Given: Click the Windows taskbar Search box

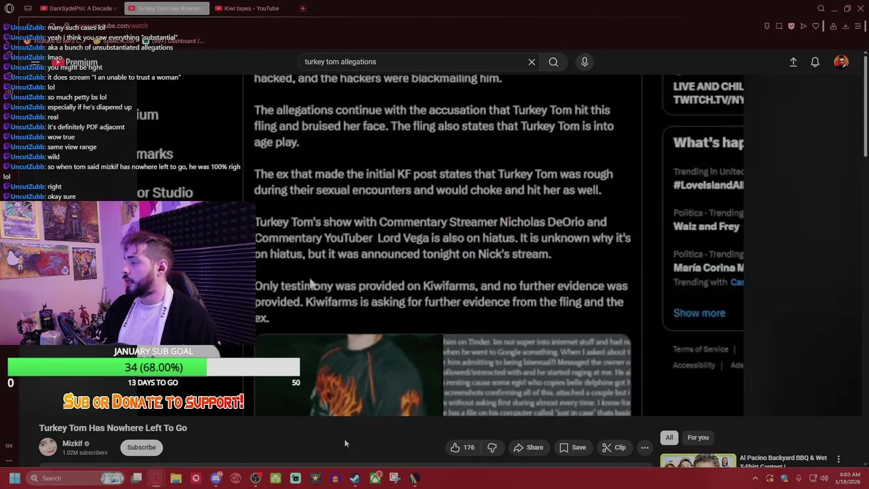Looking at the screenshot, I should pyautogui.click(x=77, y=478).
